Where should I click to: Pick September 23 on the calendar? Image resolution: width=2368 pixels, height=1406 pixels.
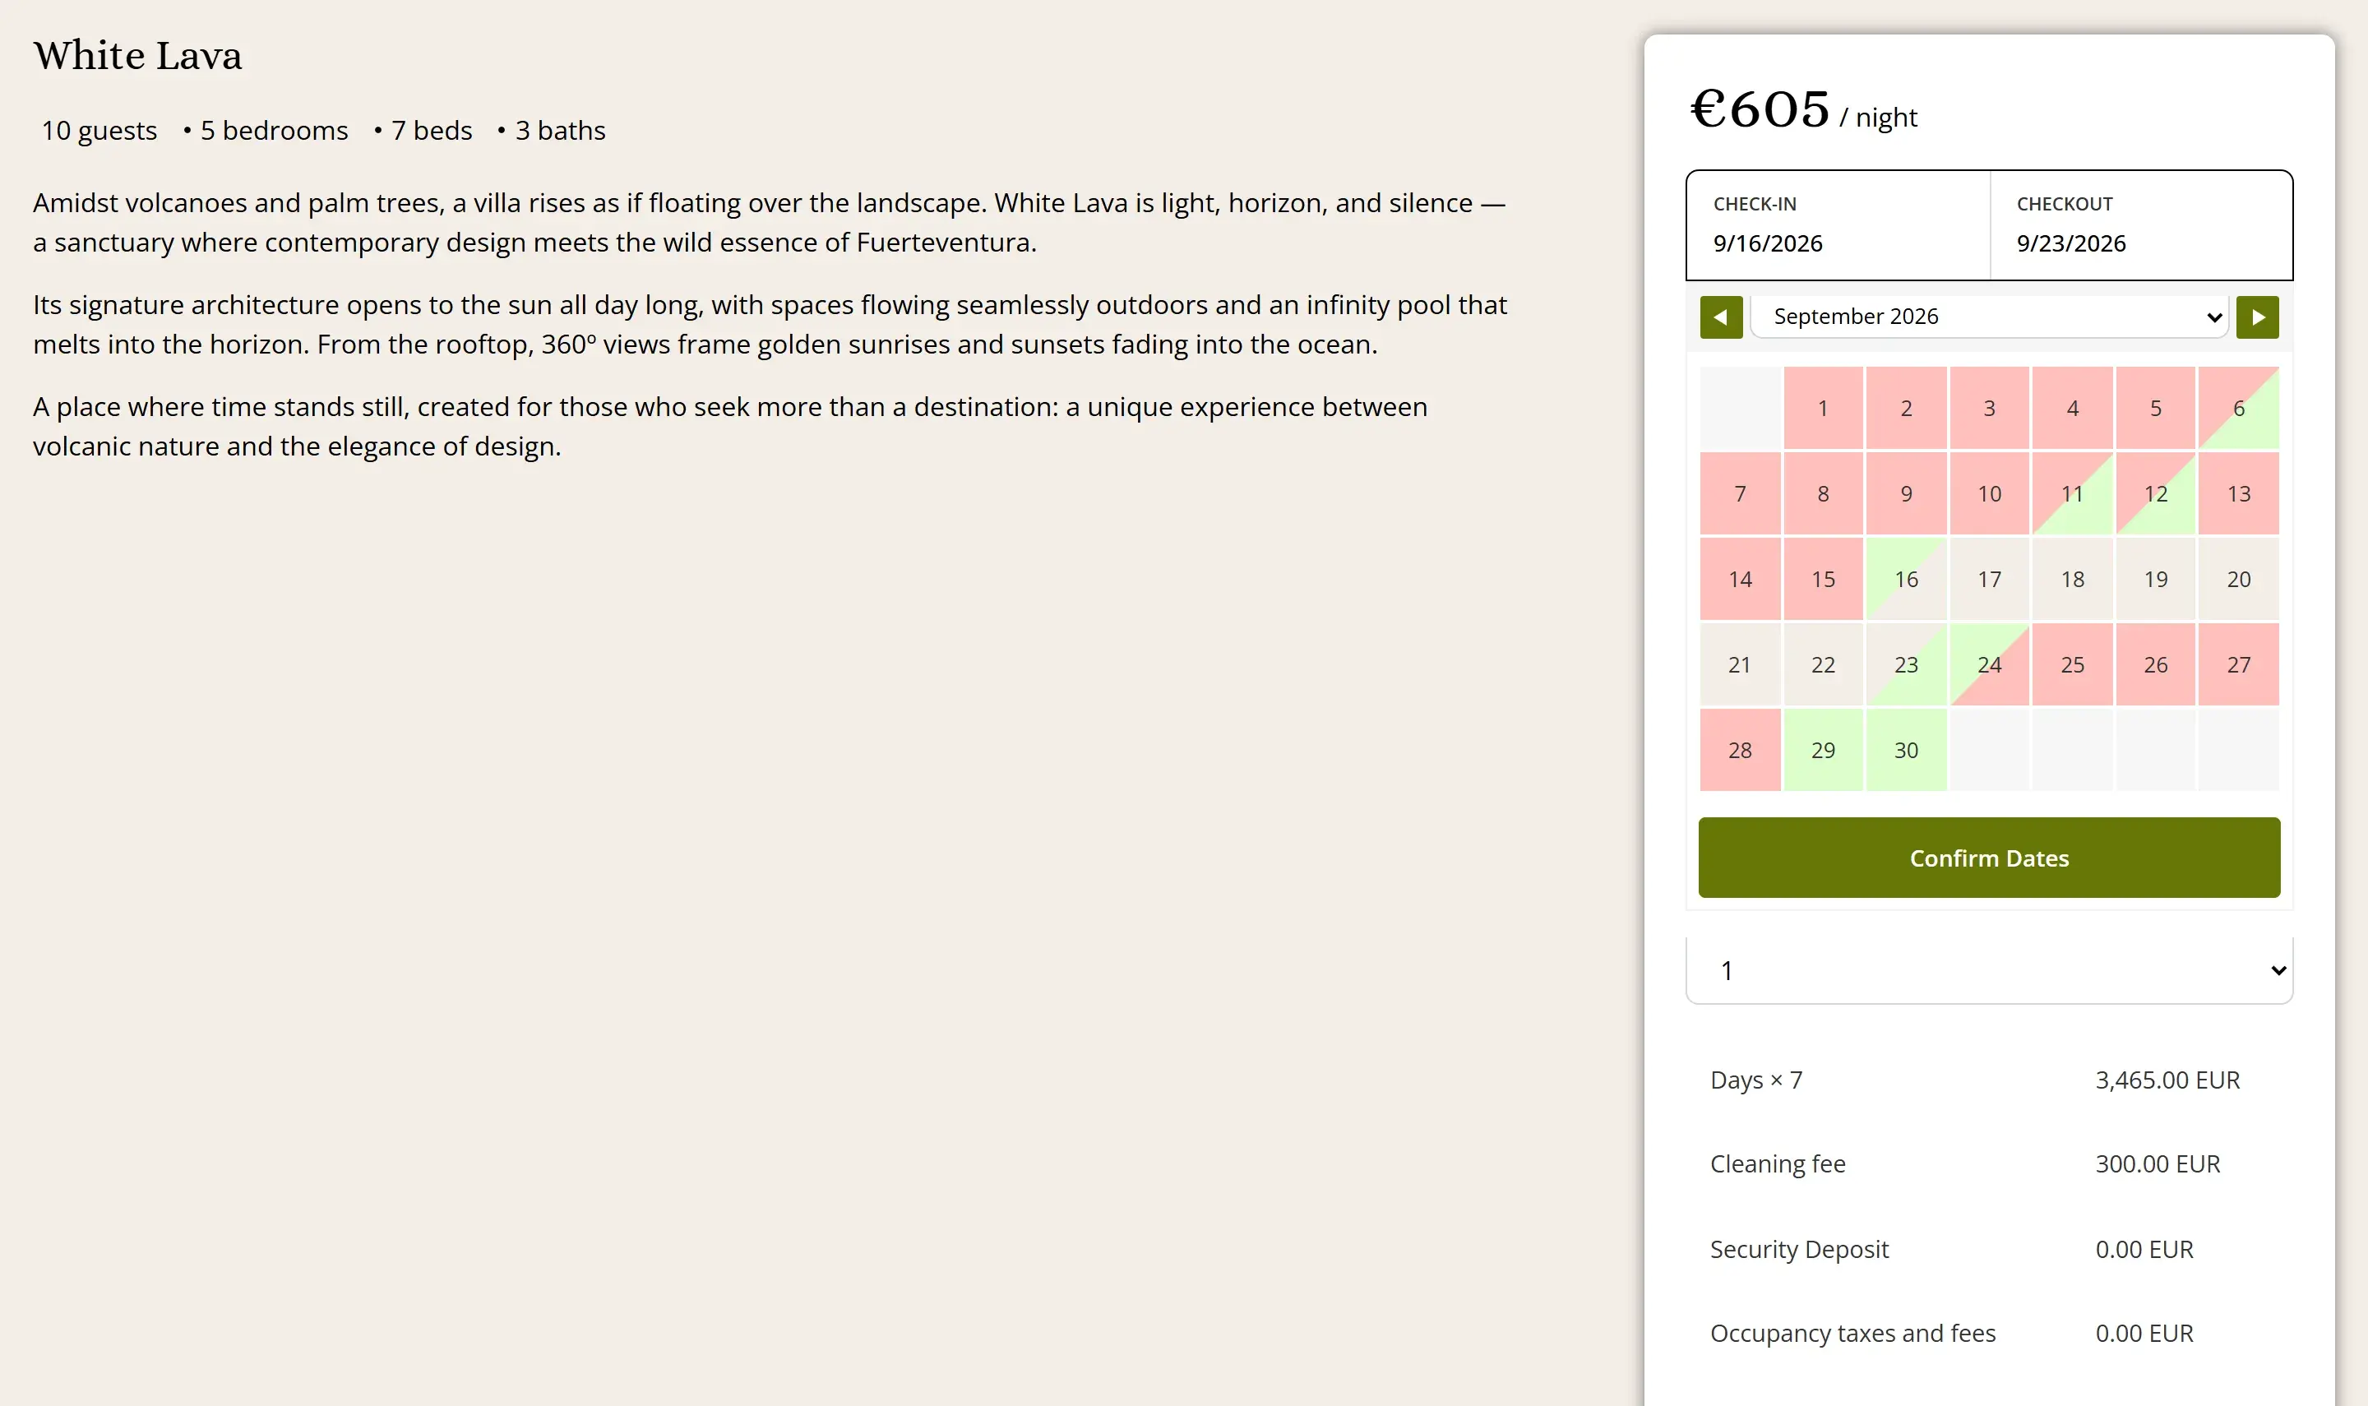coord(1906,664)
